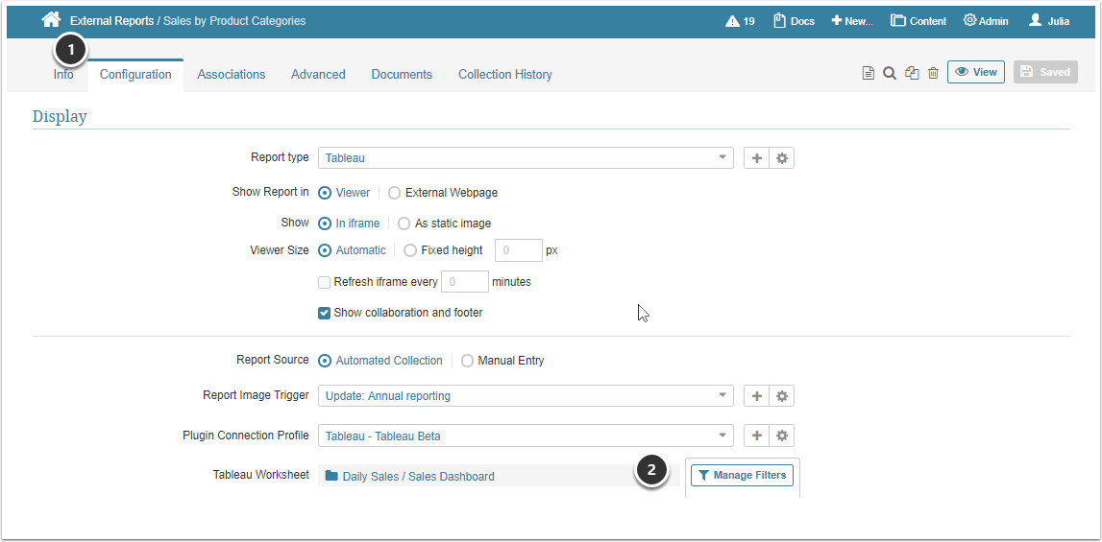Click the Fixed height px input field
This screenshot has width=1102, height=542.
518,251
